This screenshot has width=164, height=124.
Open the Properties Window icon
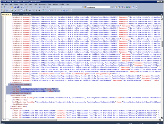116,7
